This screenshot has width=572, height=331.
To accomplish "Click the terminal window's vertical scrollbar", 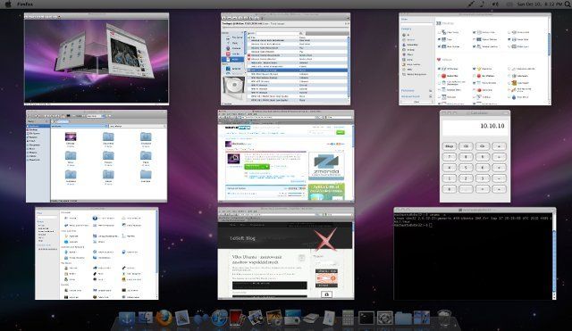I will tap(554, 255).
